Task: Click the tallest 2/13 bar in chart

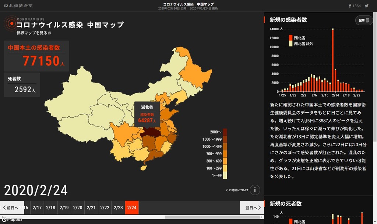Action: 333,60
